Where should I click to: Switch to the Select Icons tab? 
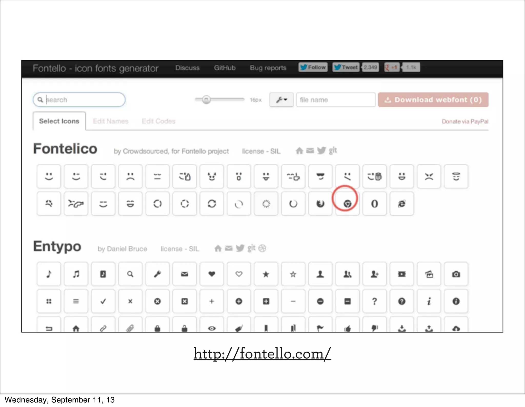click(59, 121)
